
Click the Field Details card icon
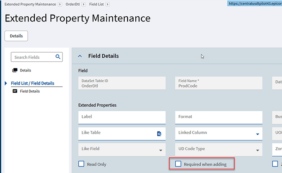tap(15, 91)
